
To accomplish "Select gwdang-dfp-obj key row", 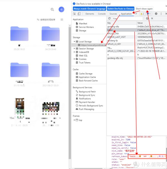I will [x=137, y=58].
